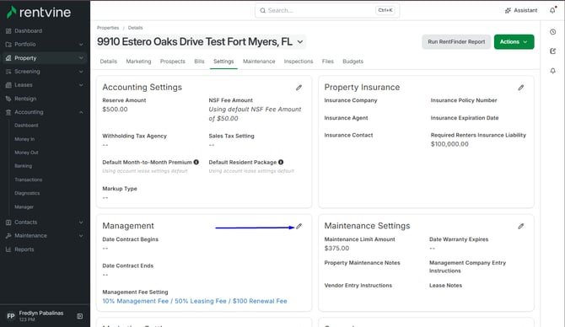
Task: Open the history clock icon in right rail
Action: pos(552,32)
